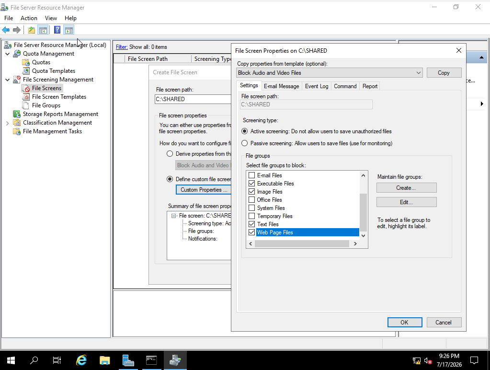This screenshot has width=490, height=370.
Task: Uncheck the Image Files group
Action: coord(251,192)
